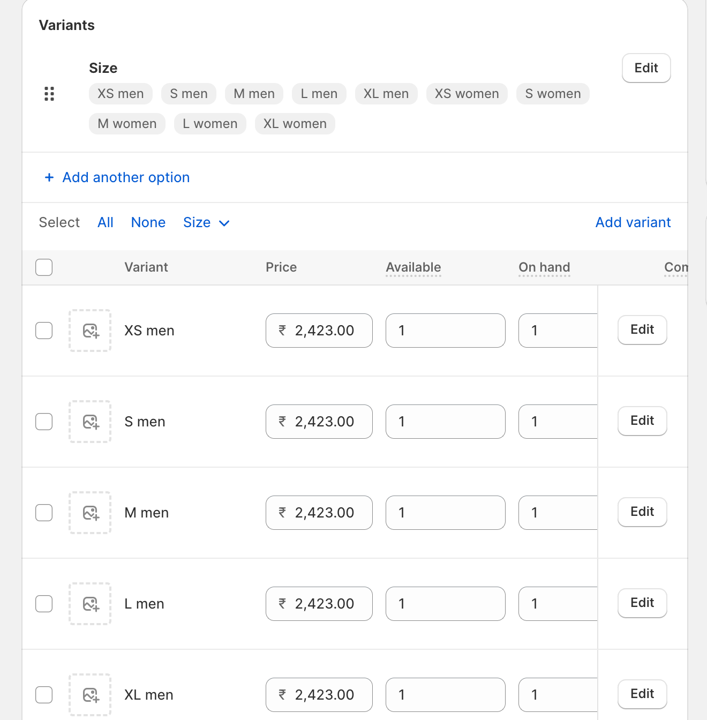Click the S women size tag
The height and width of the screenshot is (720, 707).
click(x=553, y=94)
